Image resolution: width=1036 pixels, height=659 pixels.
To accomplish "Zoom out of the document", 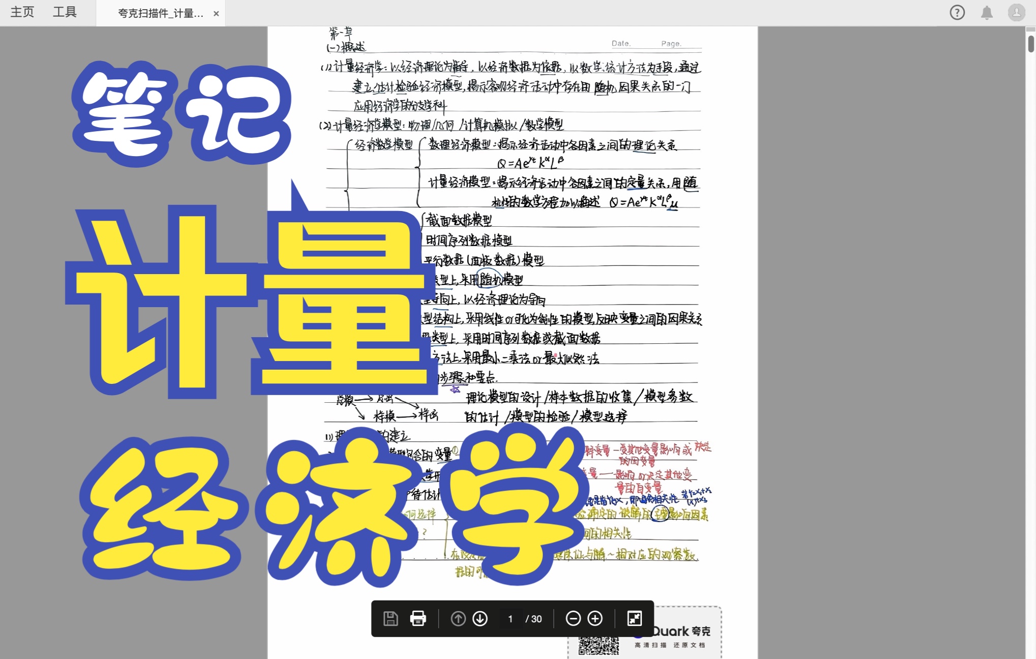I will [574, 619].
